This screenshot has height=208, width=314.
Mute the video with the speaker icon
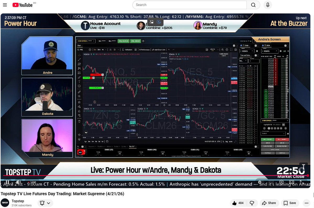(x=18, y=182)
